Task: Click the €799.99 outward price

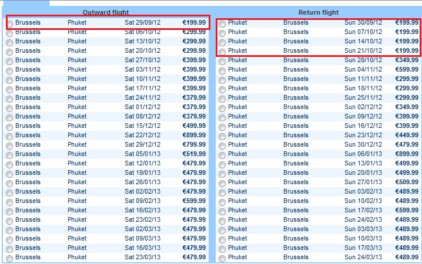Action: (194, 144)
